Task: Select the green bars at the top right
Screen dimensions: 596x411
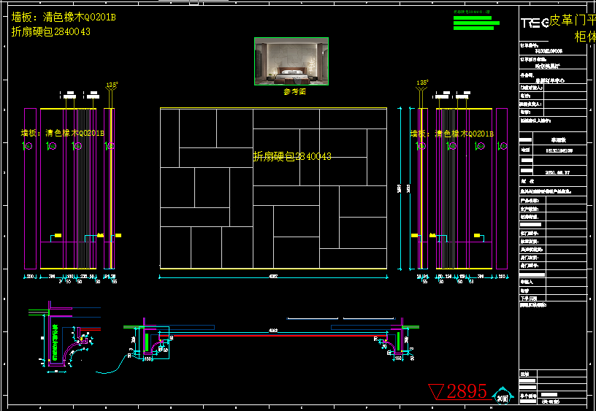Action: pyautogui.click(x=476, y=23)
